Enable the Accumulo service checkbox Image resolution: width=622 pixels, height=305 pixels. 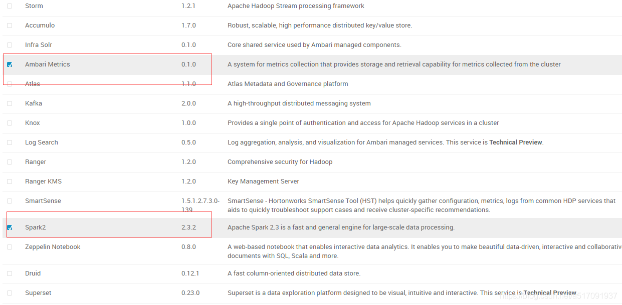coord(10,25)
